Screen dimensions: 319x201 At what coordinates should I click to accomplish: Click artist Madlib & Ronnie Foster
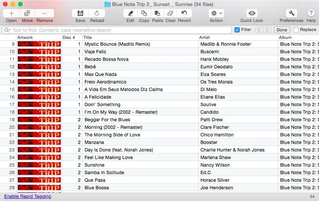pyautogui.click(x=226, y=44)
